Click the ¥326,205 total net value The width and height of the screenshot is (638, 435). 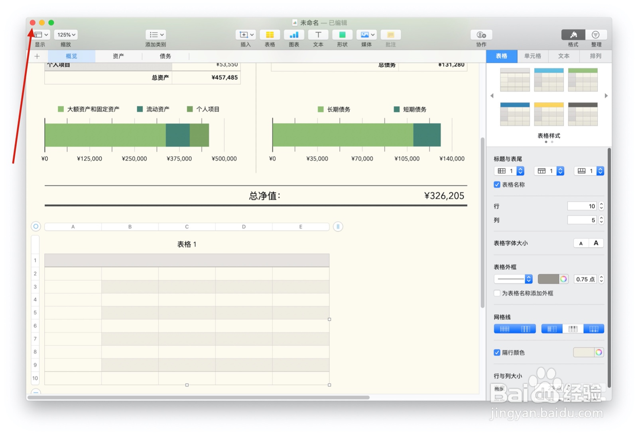[x=444, y=196]
